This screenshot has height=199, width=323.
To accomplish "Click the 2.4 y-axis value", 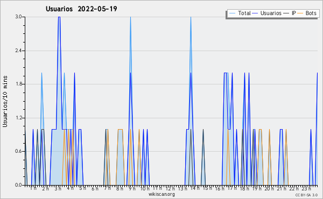I will click(18, 51).
